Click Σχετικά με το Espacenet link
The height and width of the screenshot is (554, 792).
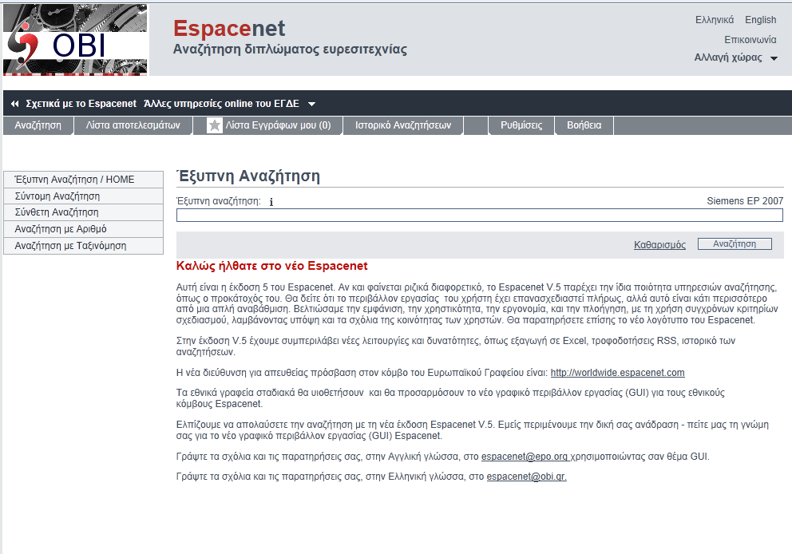click(x=81, y=104)
